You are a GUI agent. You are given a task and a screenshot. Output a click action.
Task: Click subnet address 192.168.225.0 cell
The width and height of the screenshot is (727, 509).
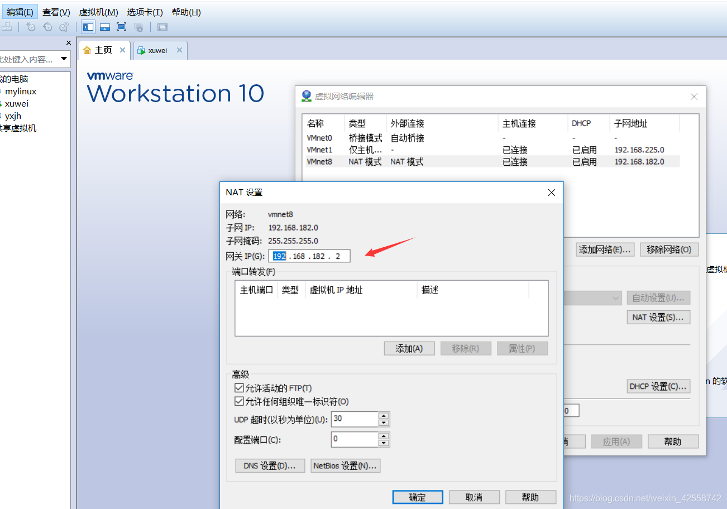click(639, 150)
